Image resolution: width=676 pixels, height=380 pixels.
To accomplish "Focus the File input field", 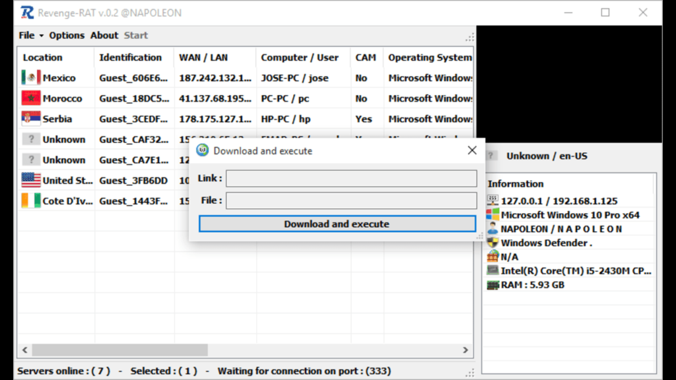I will [351, 201].
